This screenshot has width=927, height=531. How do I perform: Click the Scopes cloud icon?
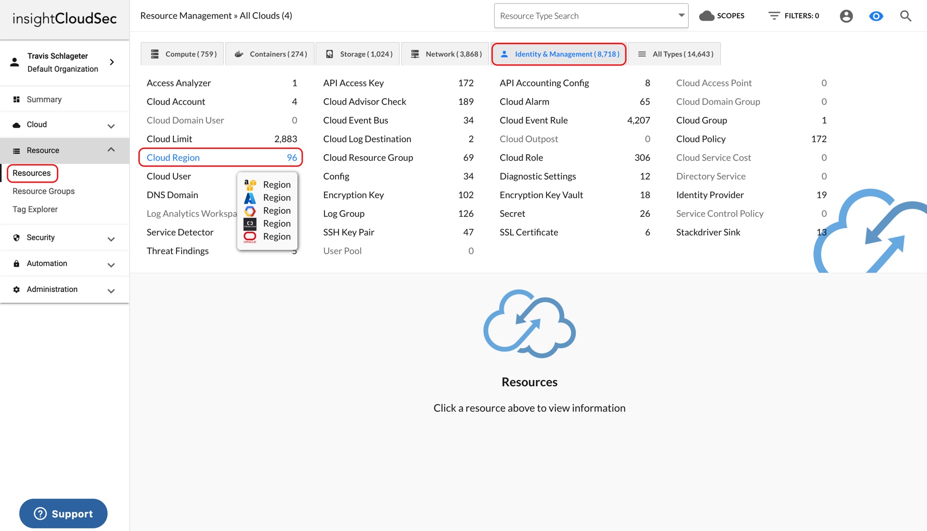706,16
